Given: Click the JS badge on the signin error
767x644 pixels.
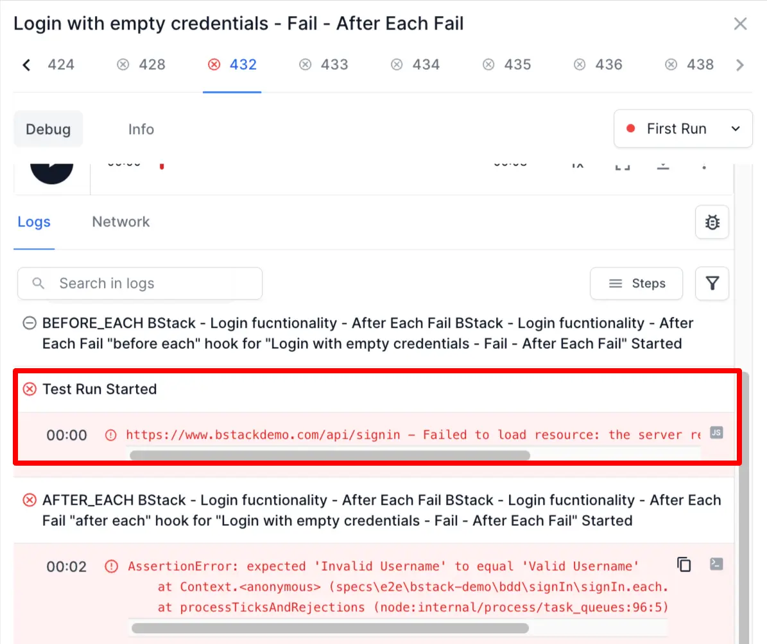Looking at the screenshot, I should [716, 433].
